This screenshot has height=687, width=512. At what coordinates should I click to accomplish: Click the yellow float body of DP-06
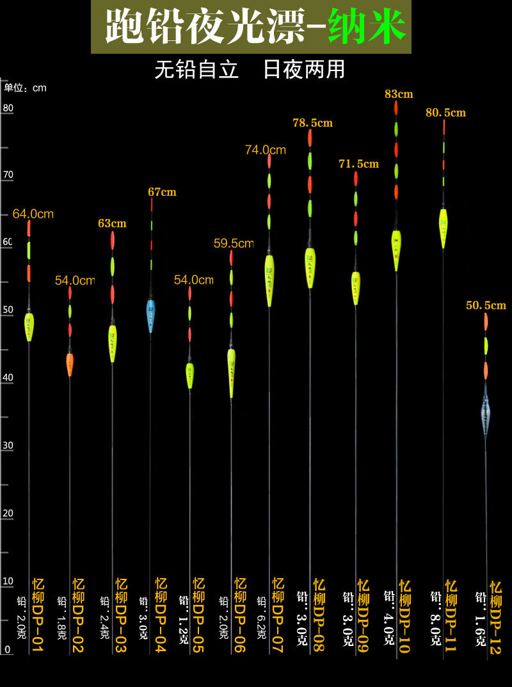[231, 372]
